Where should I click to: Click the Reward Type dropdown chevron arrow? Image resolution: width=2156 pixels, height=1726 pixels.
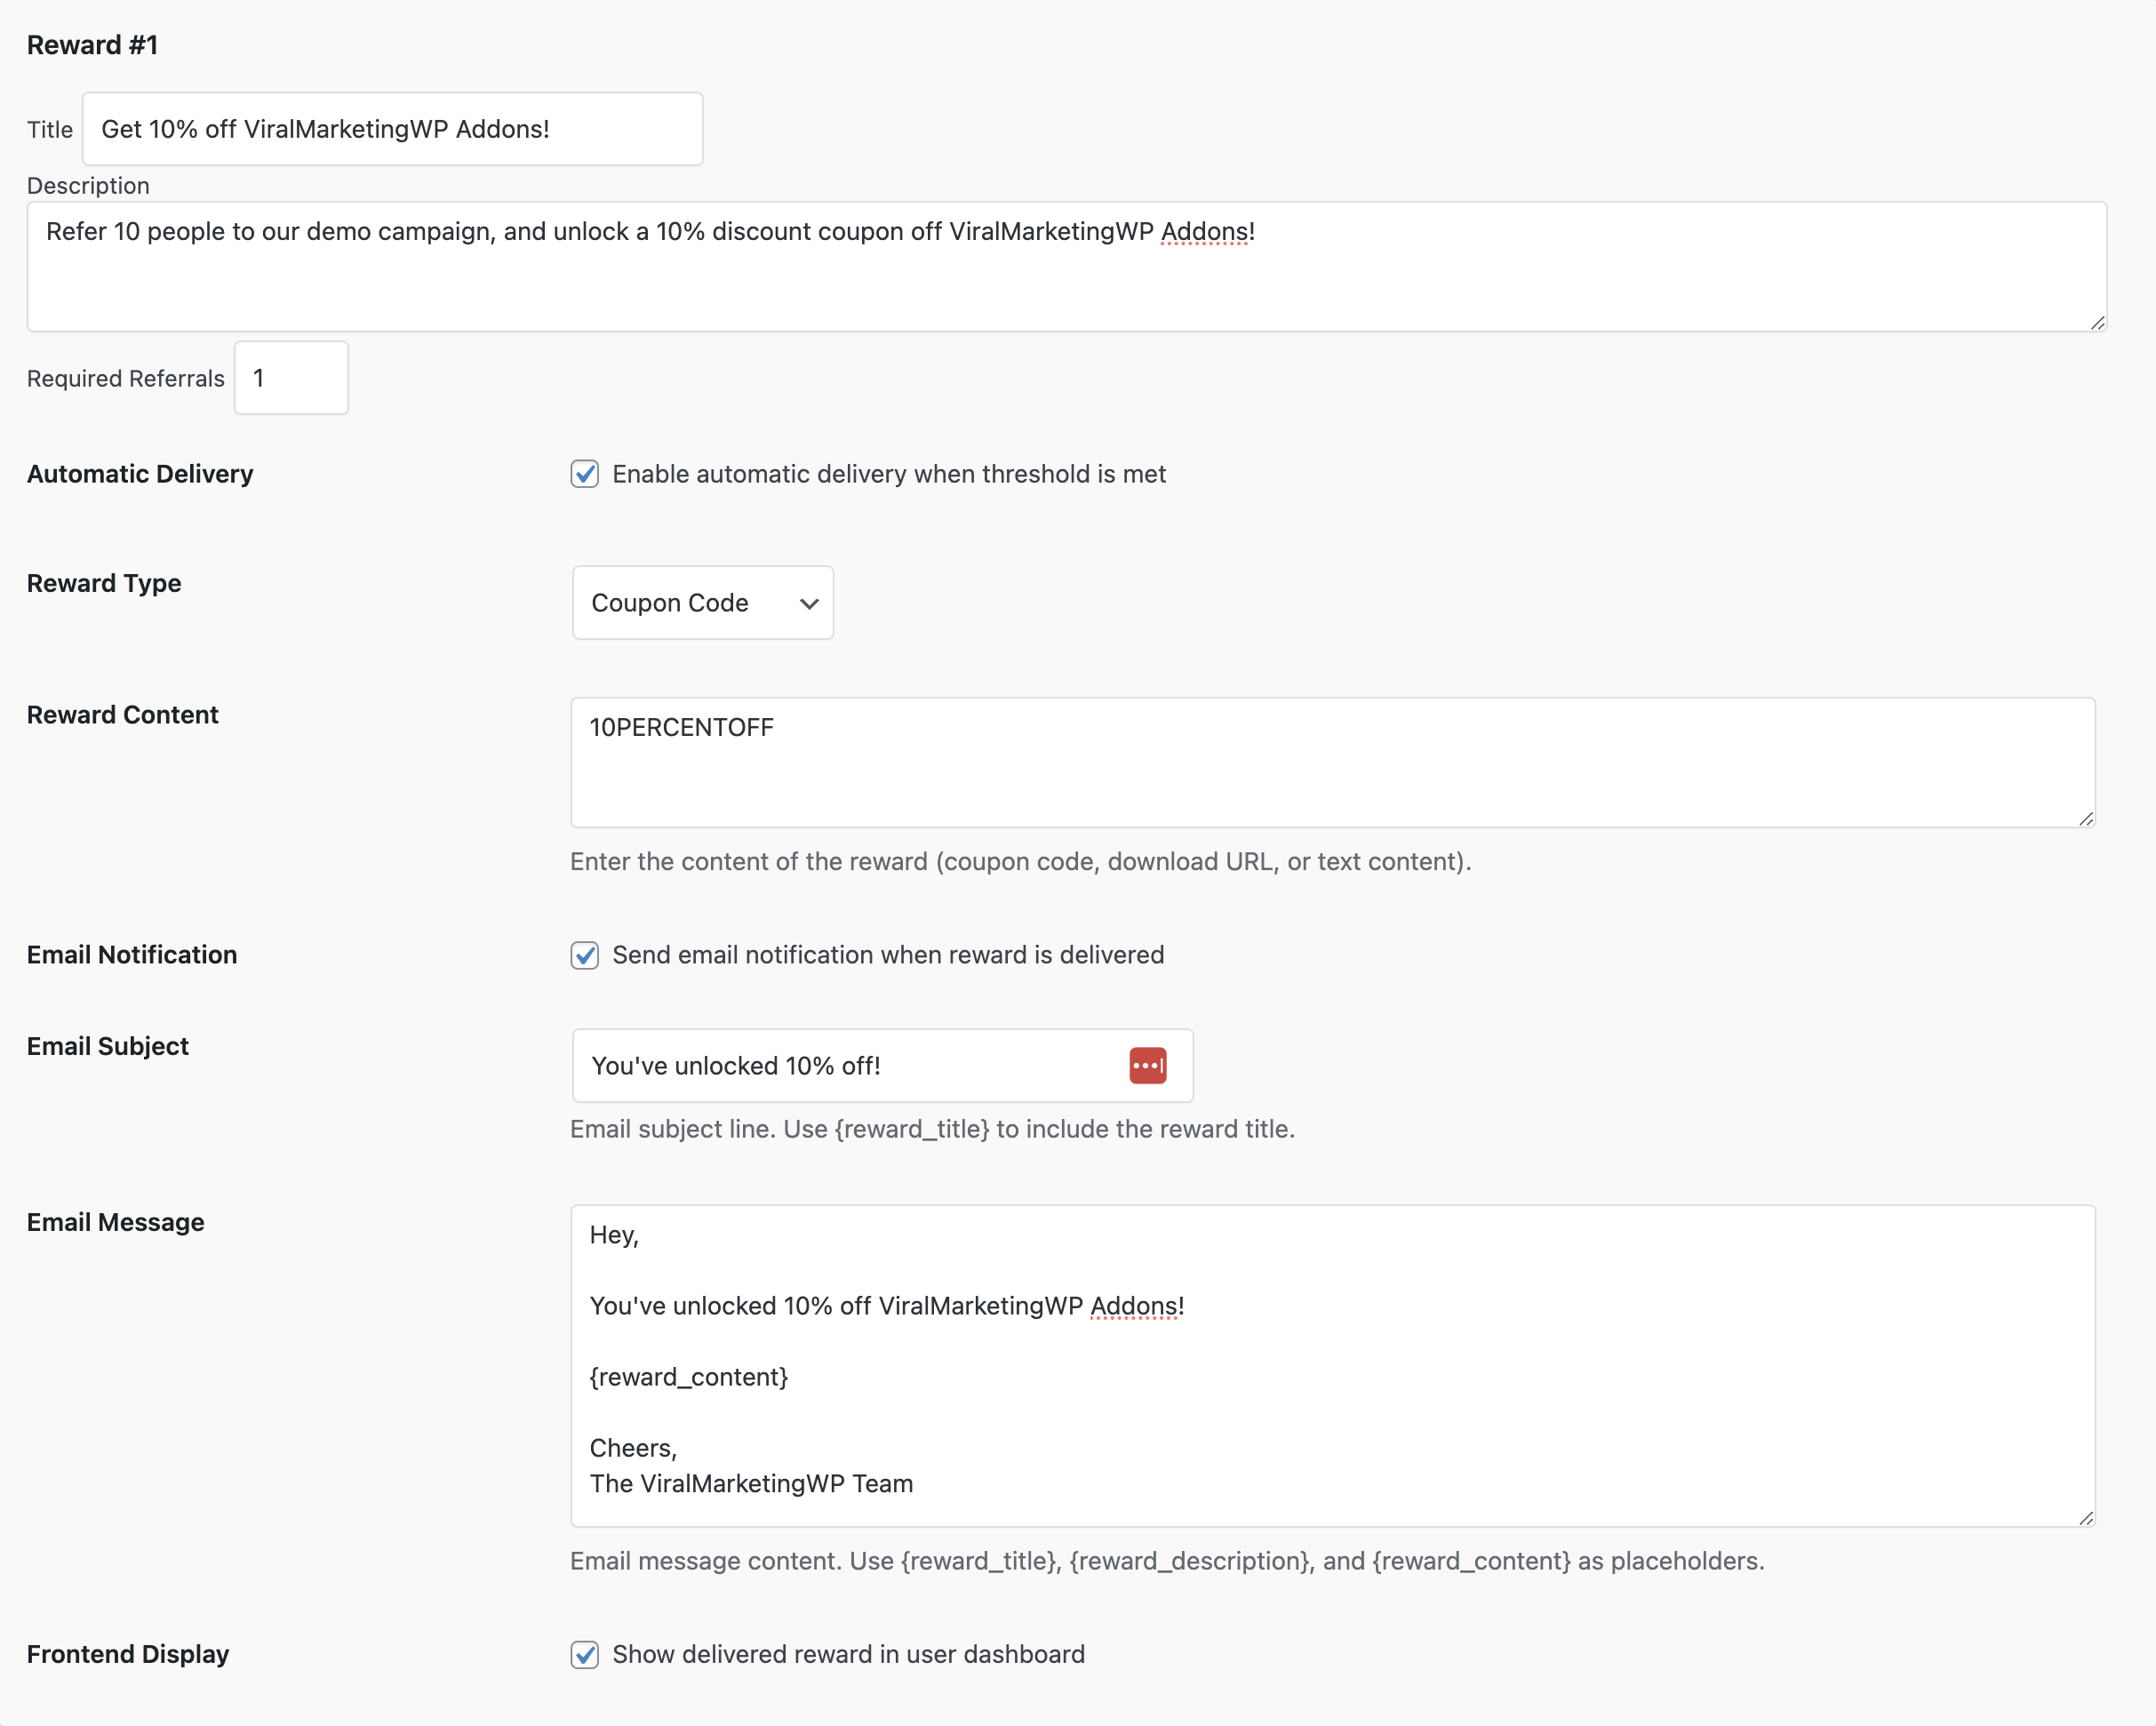coord(809,603)
